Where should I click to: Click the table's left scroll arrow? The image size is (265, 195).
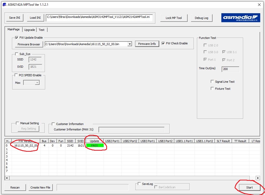tap(7, 178)
